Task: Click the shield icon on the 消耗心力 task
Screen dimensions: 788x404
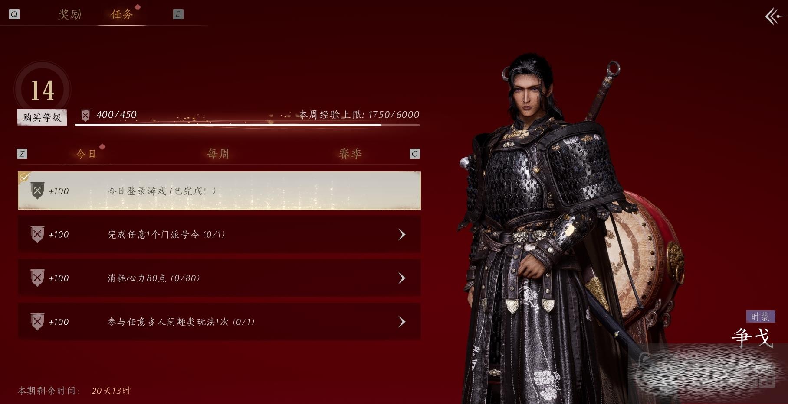Action: click(x=37, y=278)
